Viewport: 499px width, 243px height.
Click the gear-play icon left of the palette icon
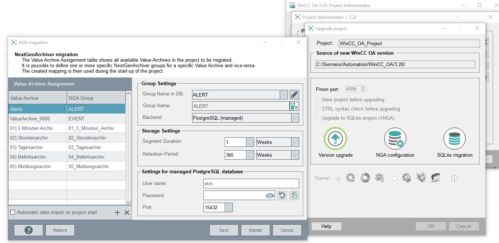click(x=407, y=178)
